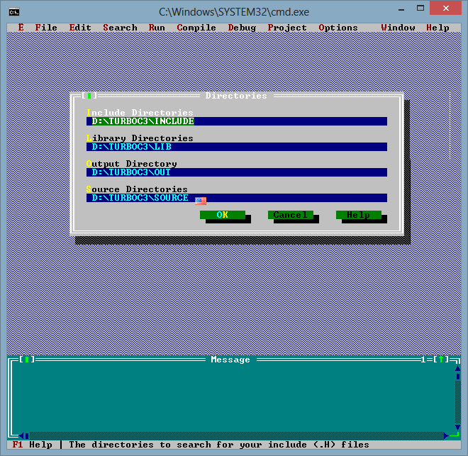The width and height of the screenshot is (468, 456).
Task: Click the Message window scroll right arrow
Action: coord(447,436)
